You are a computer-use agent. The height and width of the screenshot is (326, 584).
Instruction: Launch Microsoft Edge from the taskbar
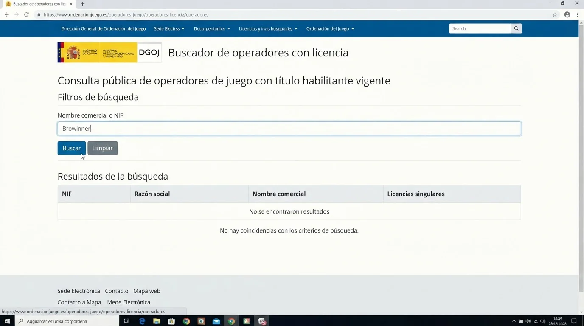(142, 321)
